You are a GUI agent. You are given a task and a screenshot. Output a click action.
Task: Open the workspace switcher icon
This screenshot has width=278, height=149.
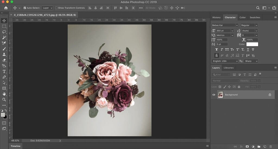(x=264, y=8)
